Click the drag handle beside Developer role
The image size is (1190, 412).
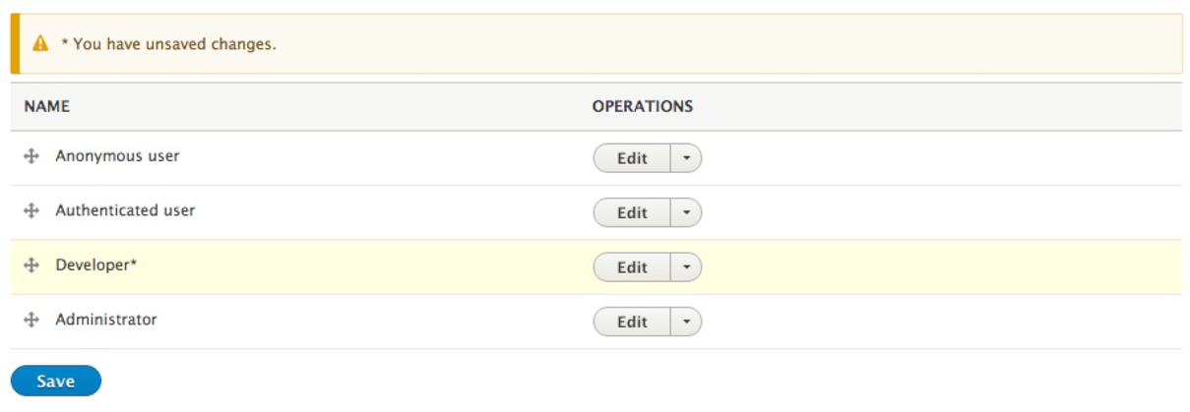point(31,265)
